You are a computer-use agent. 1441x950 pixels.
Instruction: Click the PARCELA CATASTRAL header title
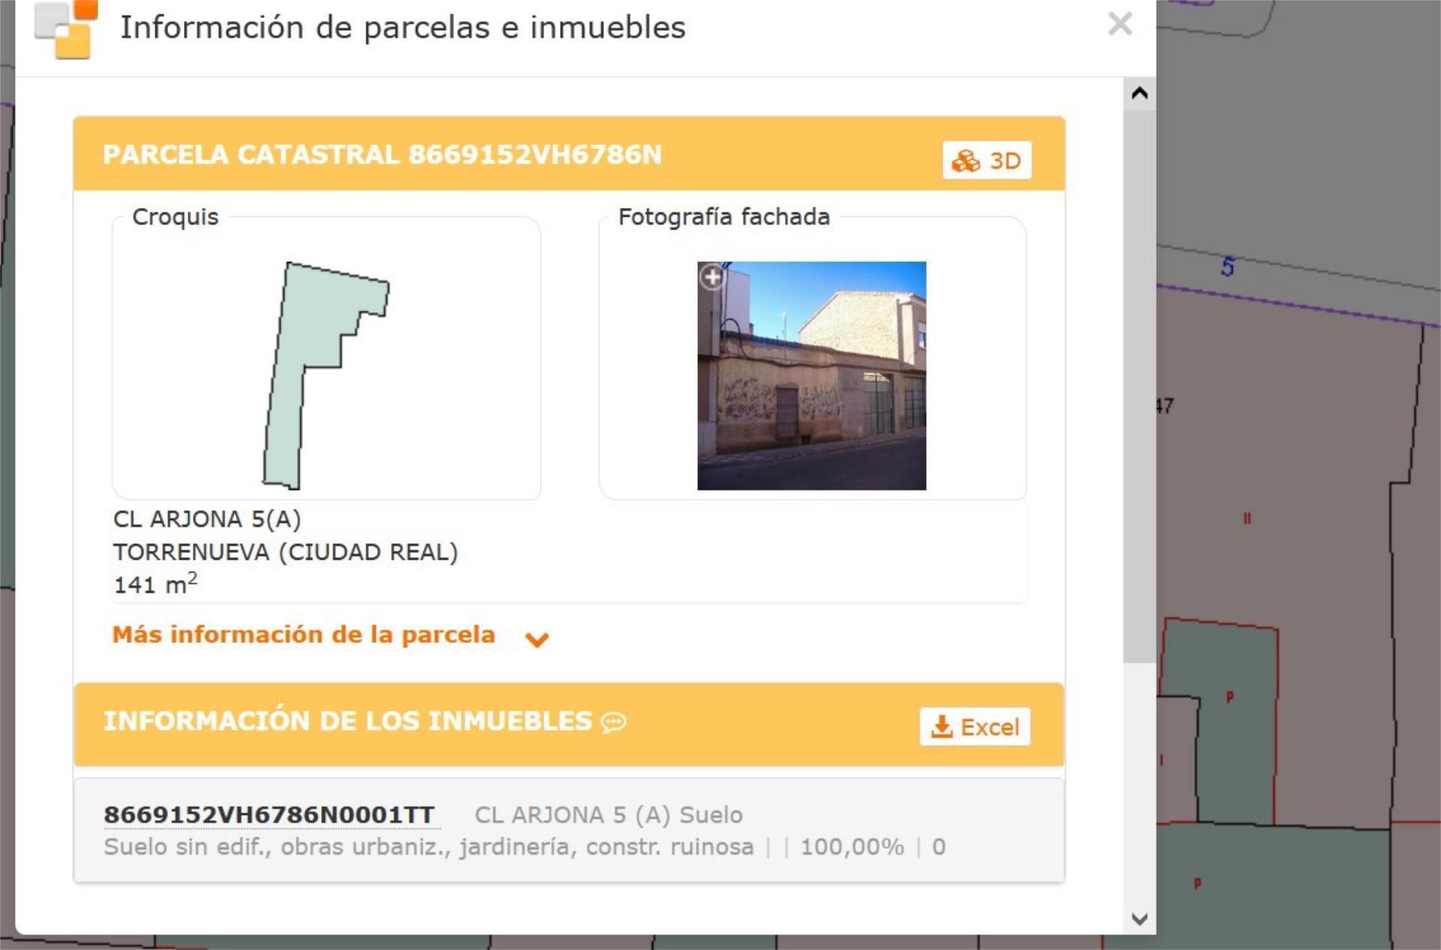pos(382,155)
